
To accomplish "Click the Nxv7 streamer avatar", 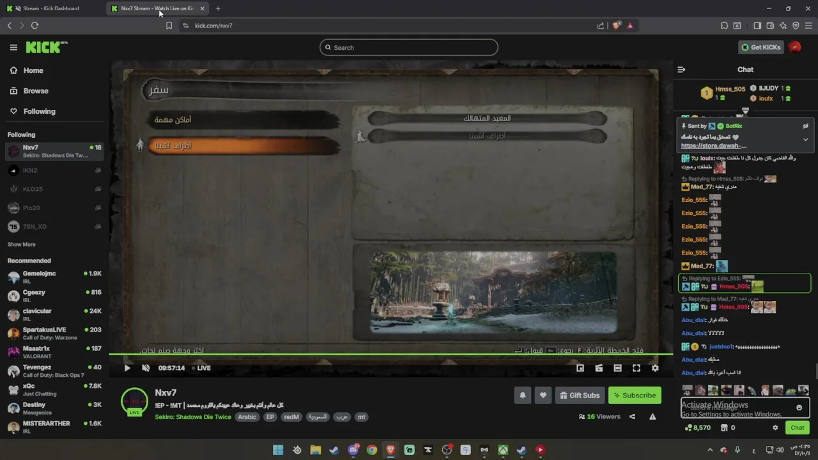I will point(134,401).
